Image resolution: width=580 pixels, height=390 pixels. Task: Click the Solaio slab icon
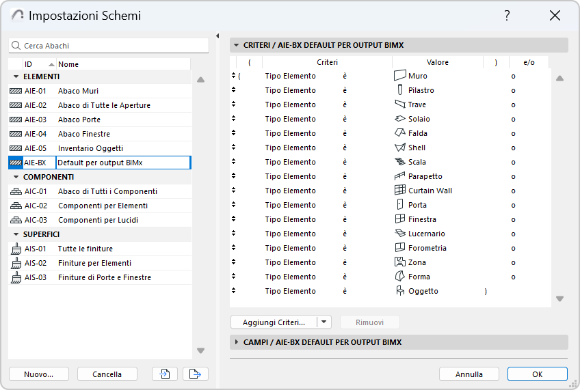point(400,119)
